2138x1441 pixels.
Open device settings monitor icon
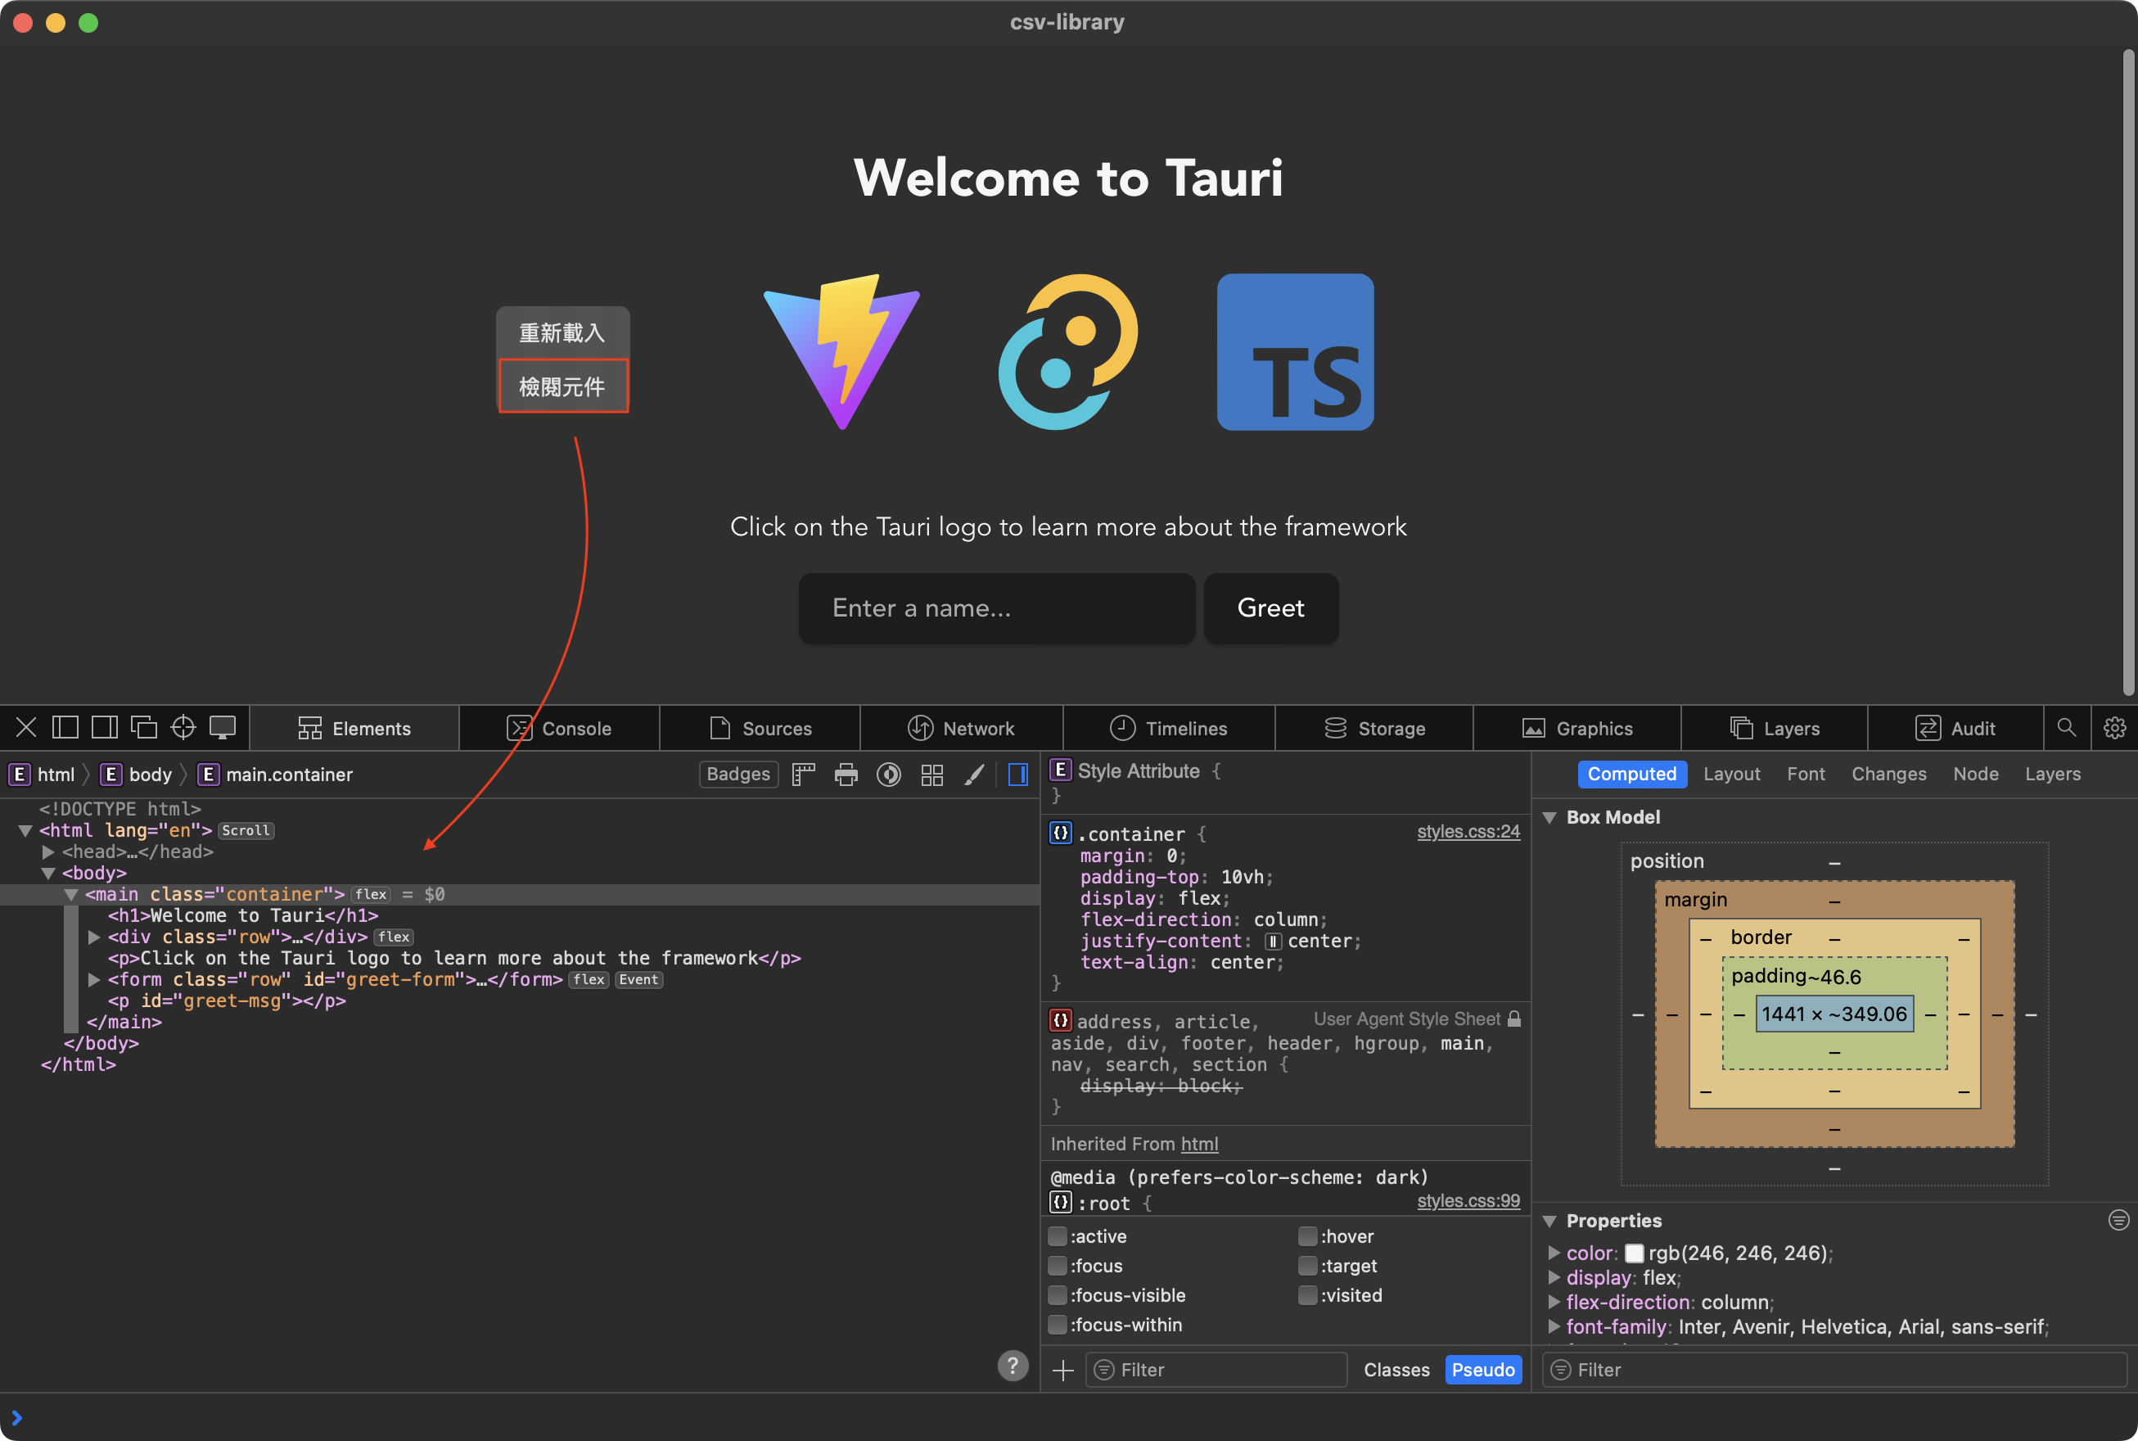coord(223,728)
